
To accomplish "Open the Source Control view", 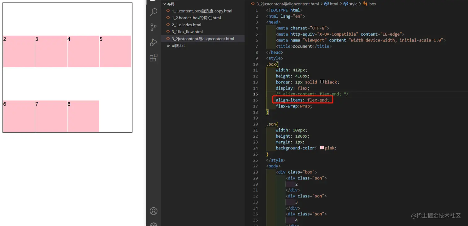I will click(154, 27).
